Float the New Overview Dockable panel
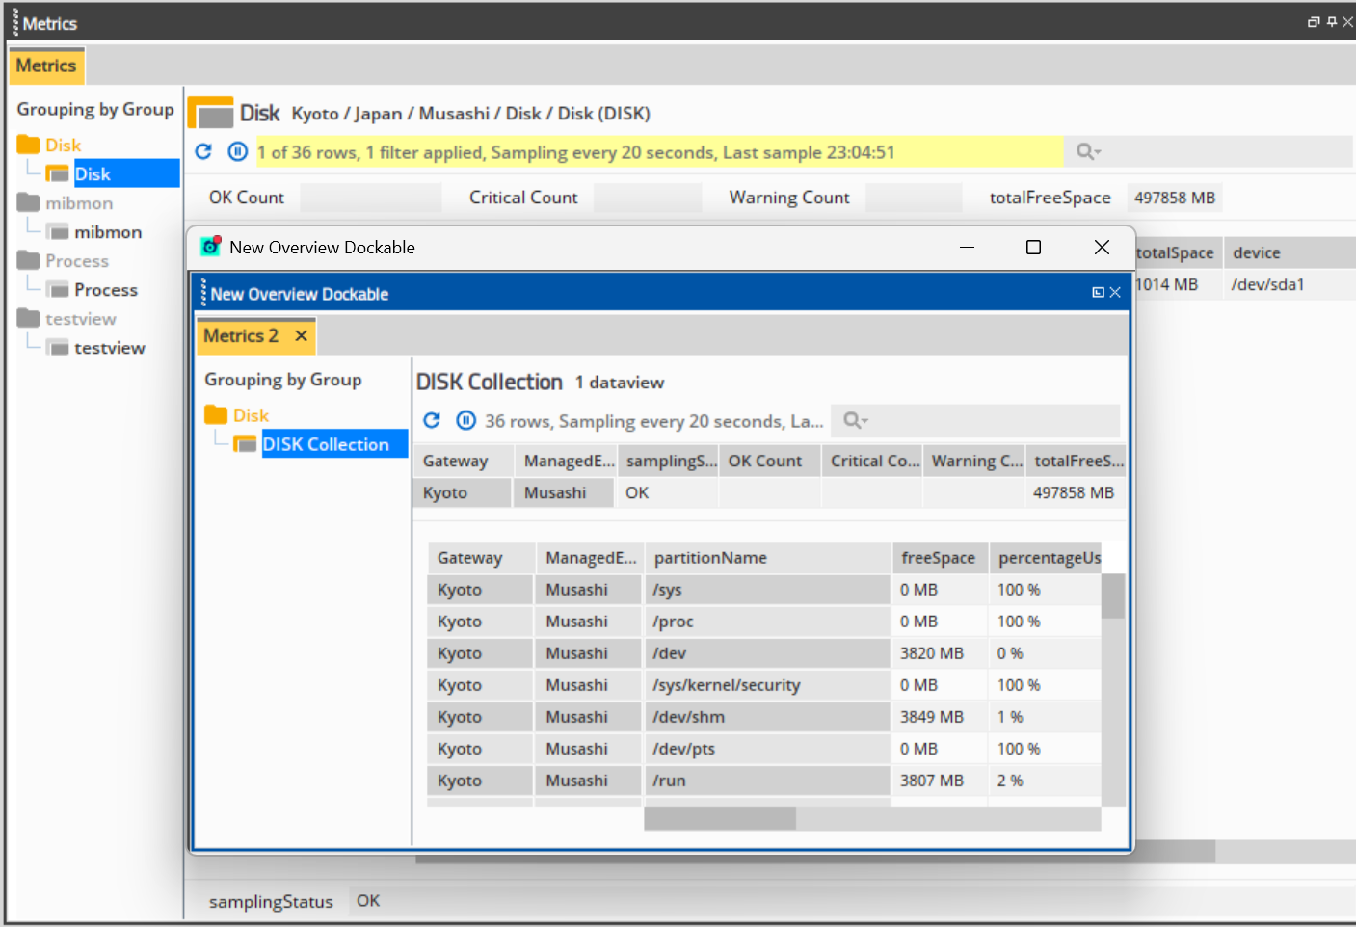 coord(1098,293)
